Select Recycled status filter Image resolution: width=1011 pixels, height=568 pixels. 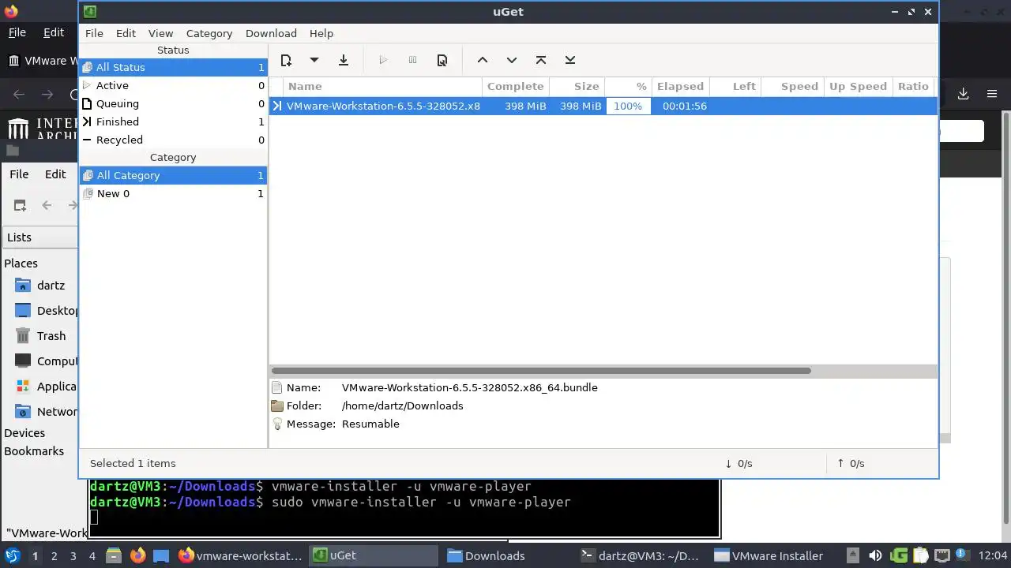click(x=173, y=140)
